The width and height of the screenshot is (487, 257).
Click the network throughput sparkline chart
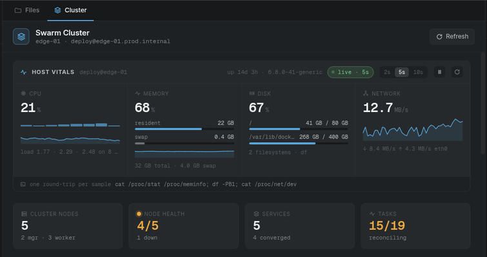coord(413,129)
